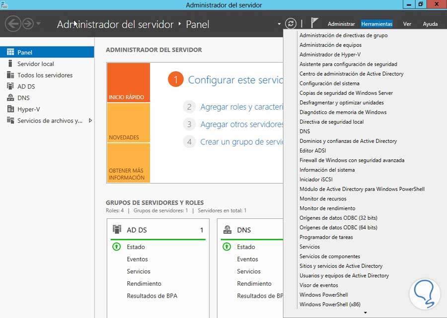The width and height of the screenshot is (447, 318).
Task: Click Servicios de archivos sidebar icon
Action: coord(10,120)
